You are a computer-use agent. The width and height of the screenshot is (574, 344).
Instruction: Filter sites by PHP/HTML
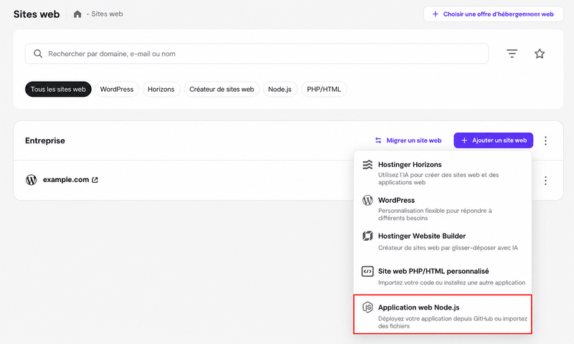click(324, 89)
